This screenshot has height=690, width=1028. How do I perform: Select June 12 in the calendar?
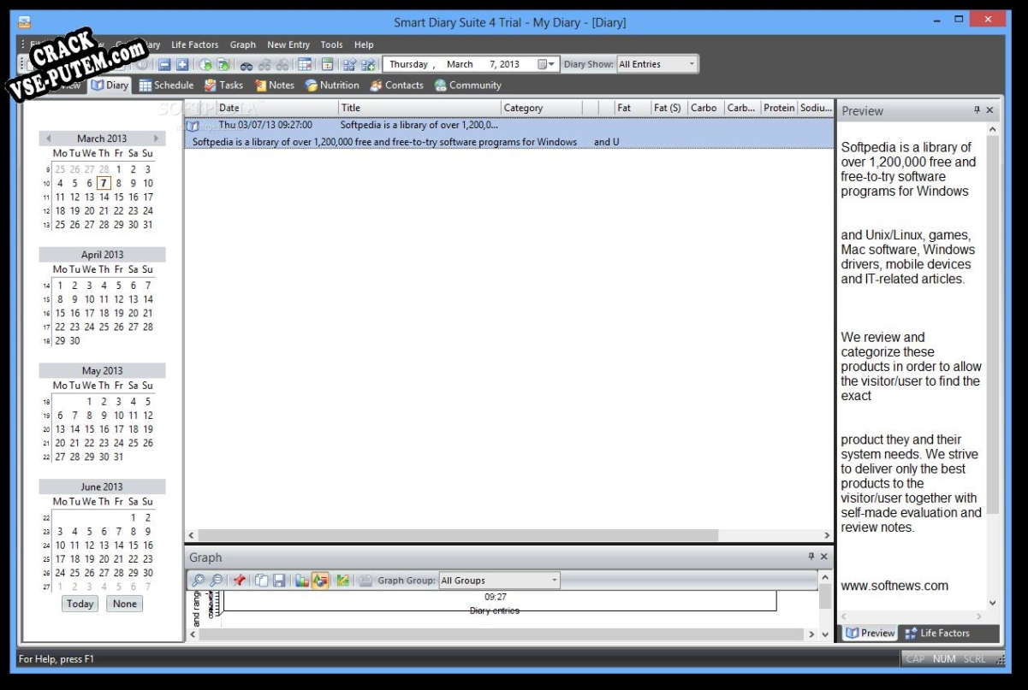pos(89,546)
